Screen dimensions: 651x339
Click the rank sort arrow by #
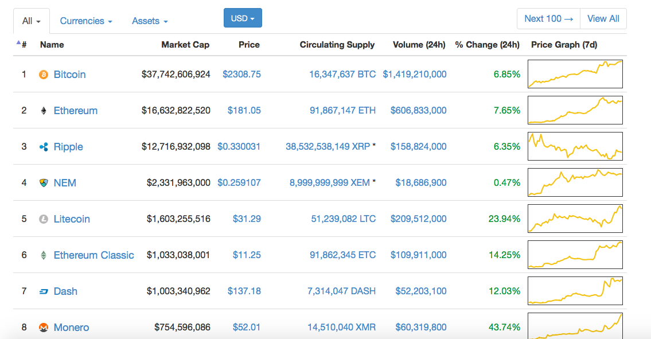pyautogui.click(x=18, y=42)
